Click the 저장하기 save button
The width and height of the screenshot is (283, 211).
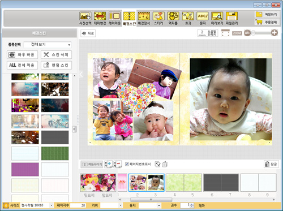point(267,14)
